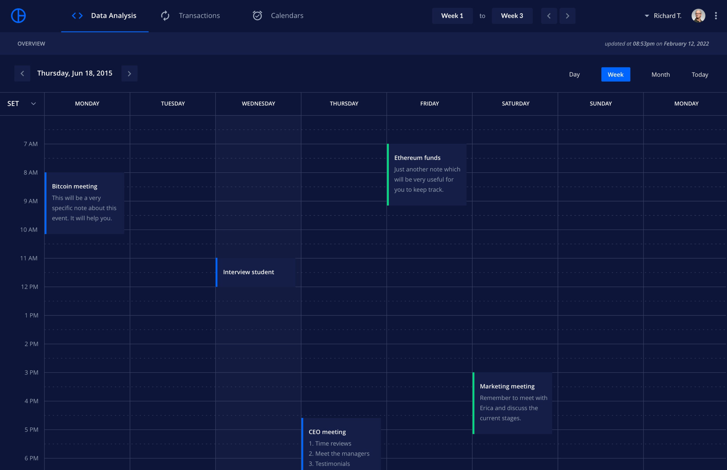
Task: Go to previous date before Jun 18
Action: point(22,74)
